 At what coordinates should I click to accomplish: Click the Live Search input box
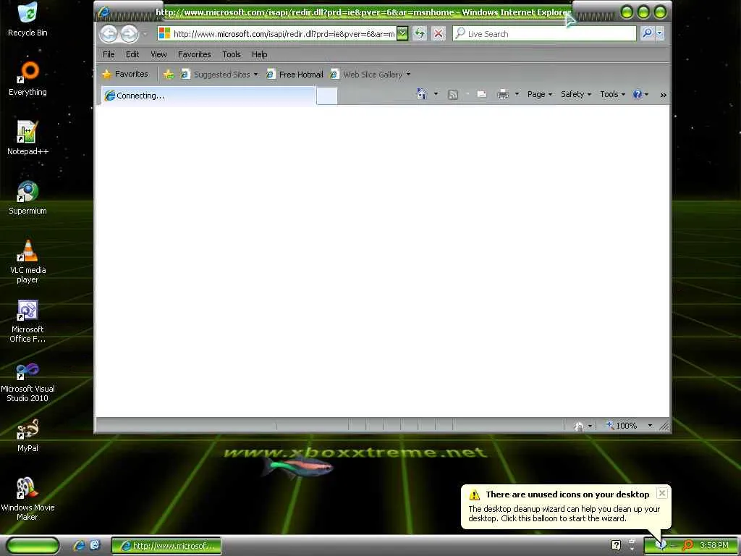(x=544, y=33)
